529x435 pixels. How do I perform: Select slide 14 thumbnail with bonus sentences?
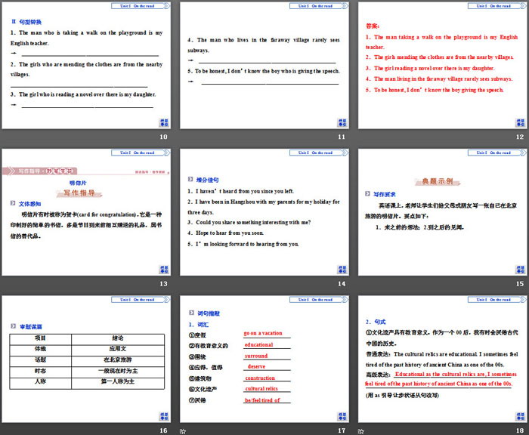(x=264, y=212)
